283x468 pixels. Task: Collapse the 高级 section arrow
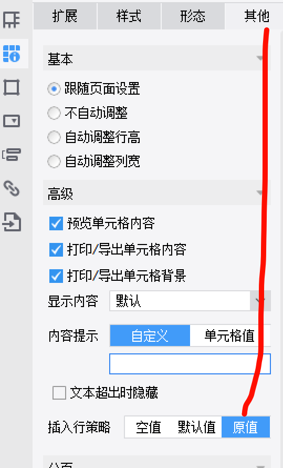(x=260, y=192)
